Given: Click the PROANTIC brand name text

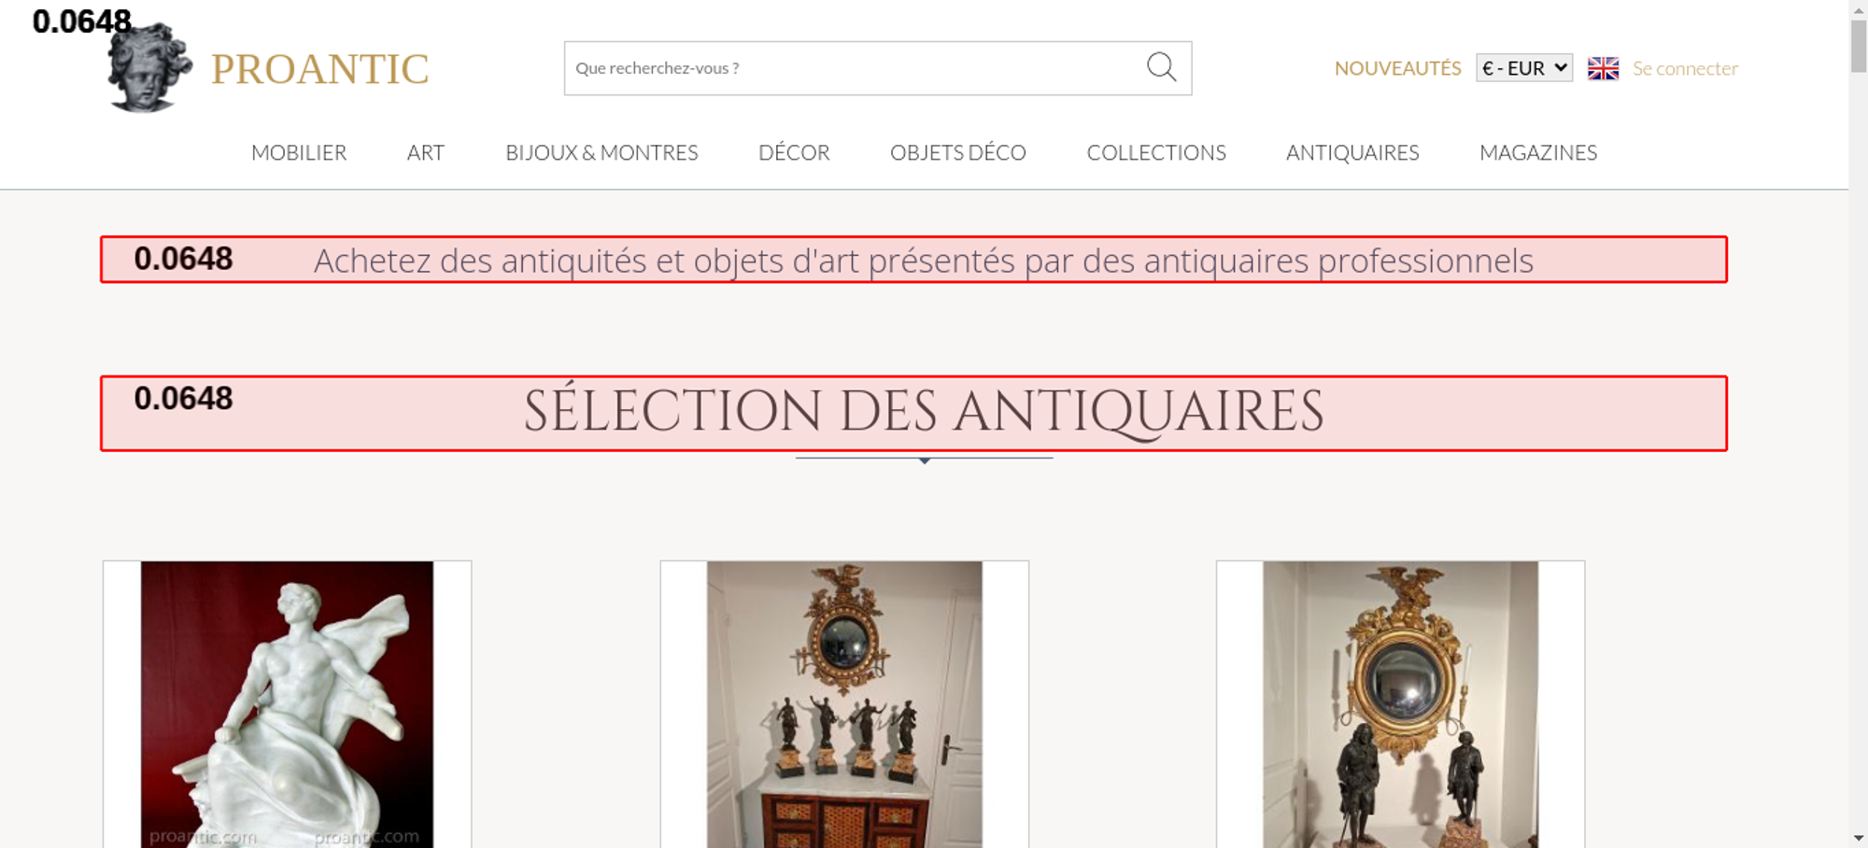Looking at the screenshot, I should [x=319, y=69].
